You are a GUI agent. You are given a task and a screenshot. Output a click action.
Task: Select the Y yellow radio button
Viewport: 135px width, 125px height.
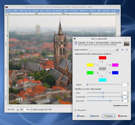[x=95, y=65]
